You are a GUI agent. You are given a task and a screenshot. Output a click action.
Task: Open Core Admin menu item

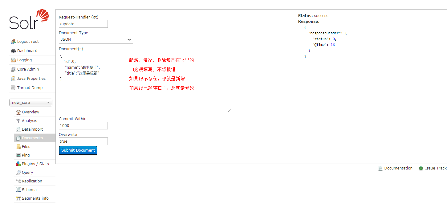click(32, 69)
